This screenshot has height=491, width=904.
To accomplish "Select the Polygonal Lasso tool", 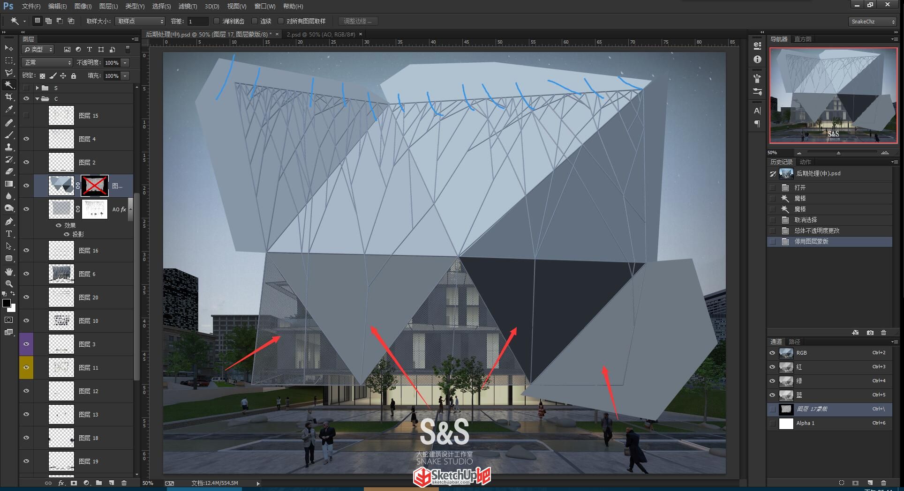I will 9,73.
